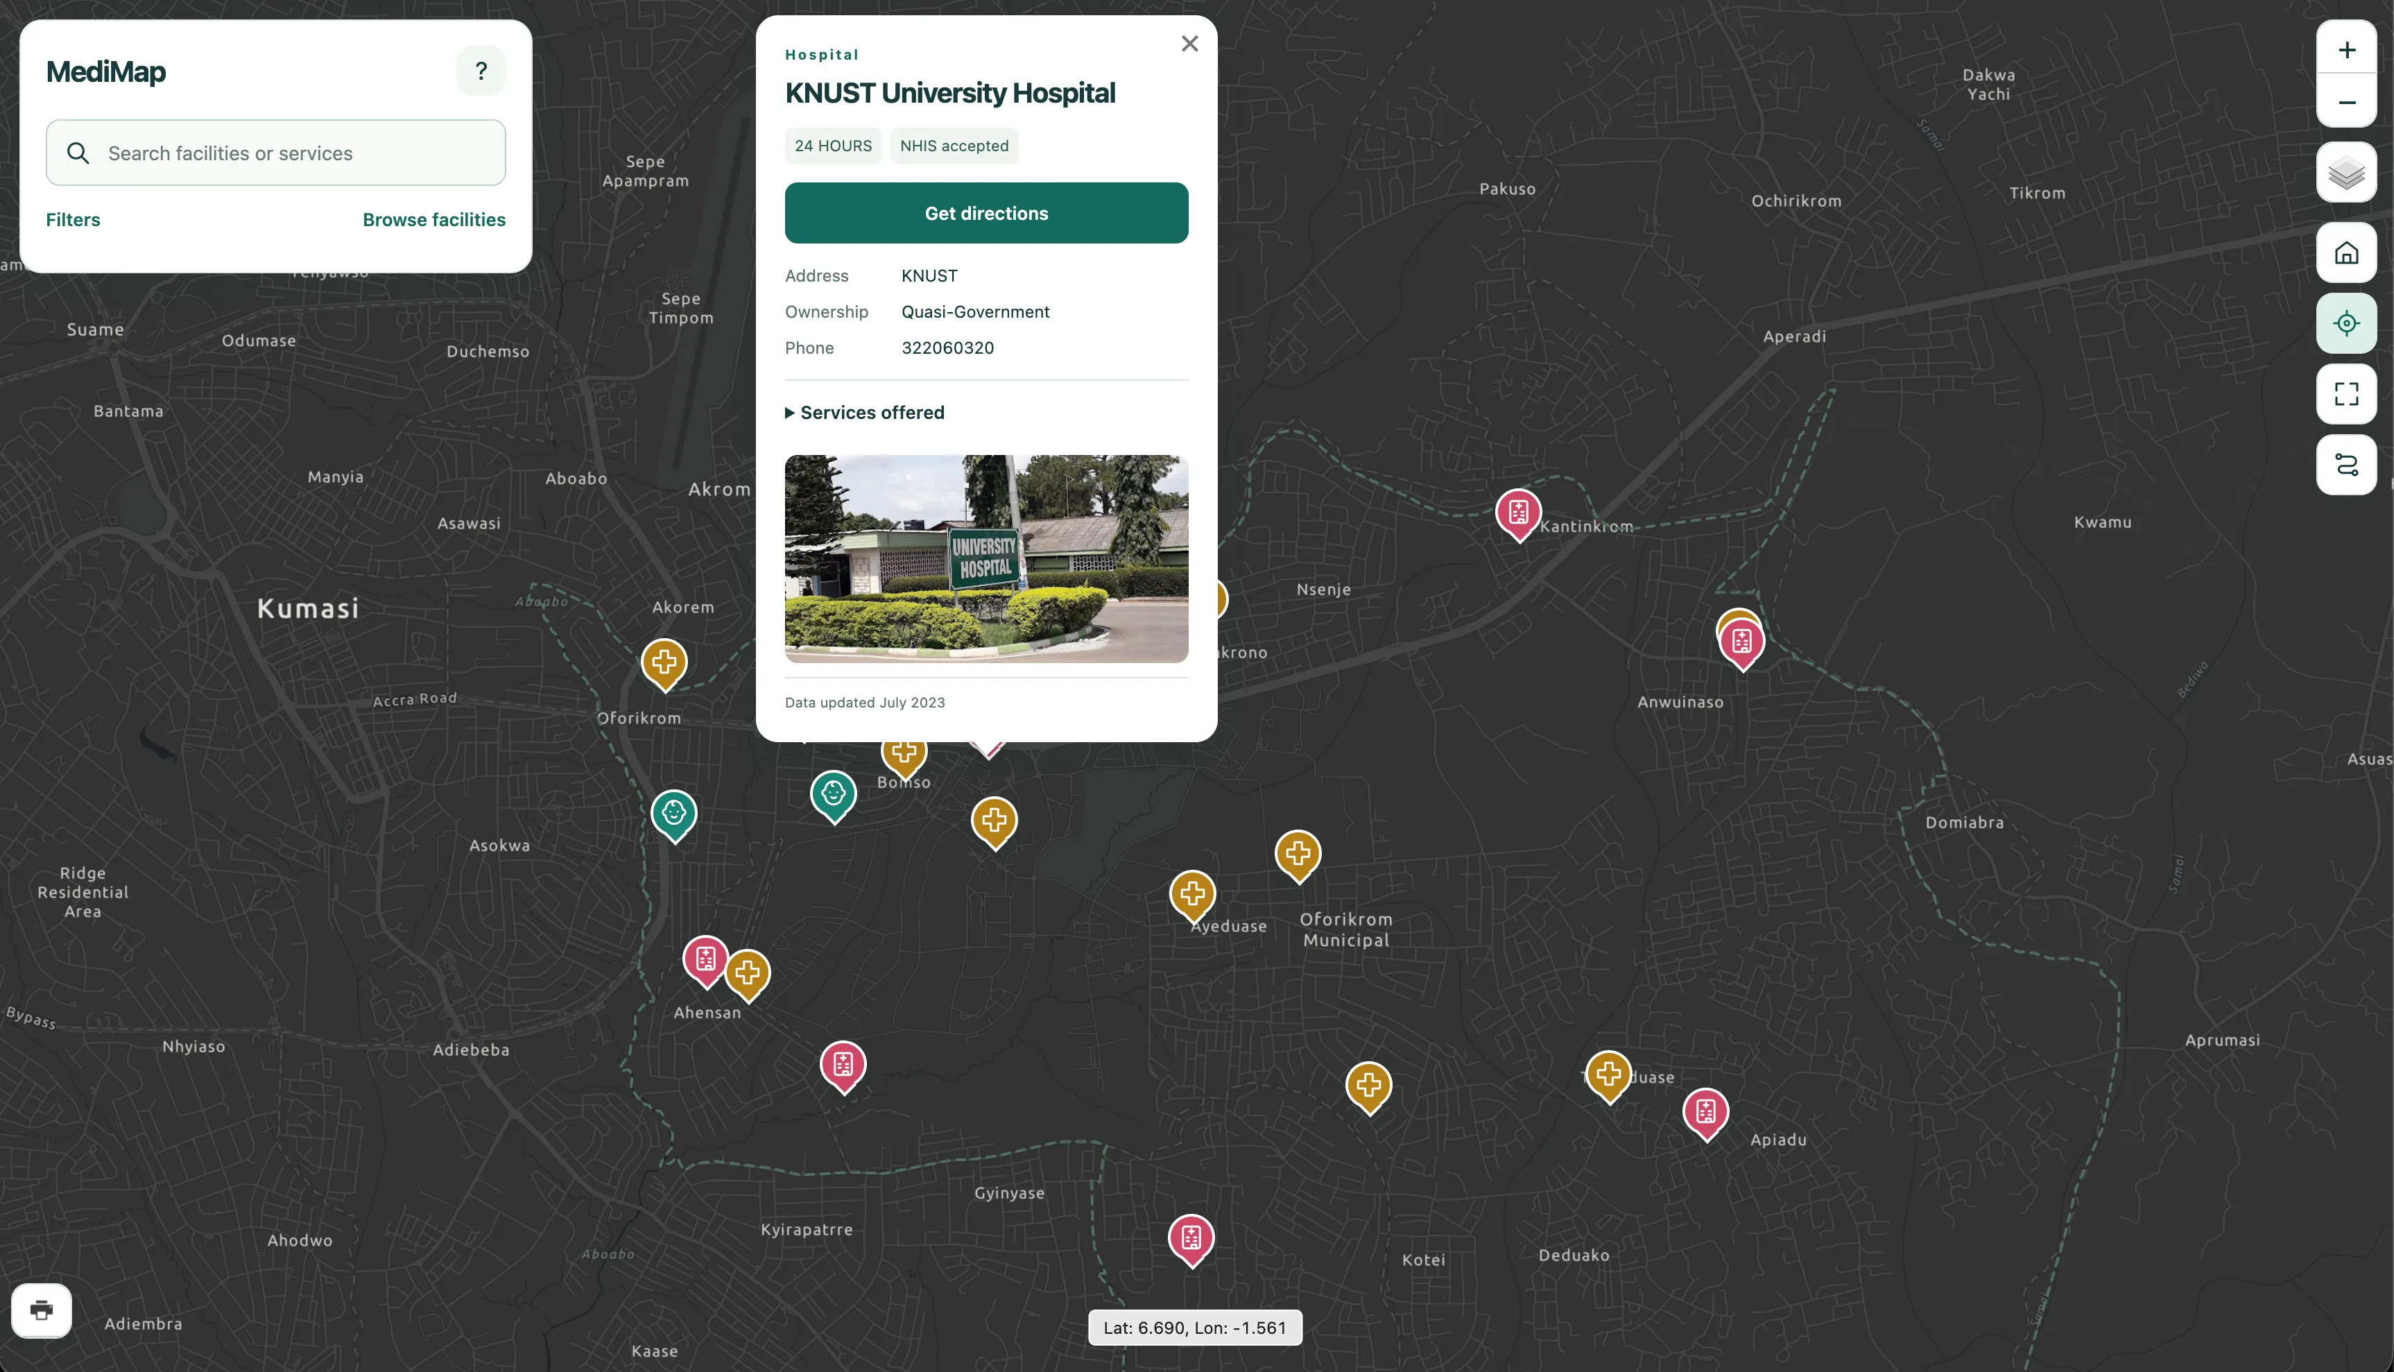Open Browse facilities list
This screenshot has height=1372, width=2394.
[433, 220]
